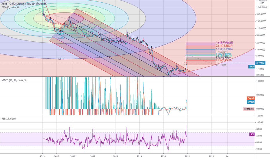Click the 2.618(15.56027) Fibonacci level label
This screenshot has width=270, height=159.
pyautogui.click(x=224, y=46)
